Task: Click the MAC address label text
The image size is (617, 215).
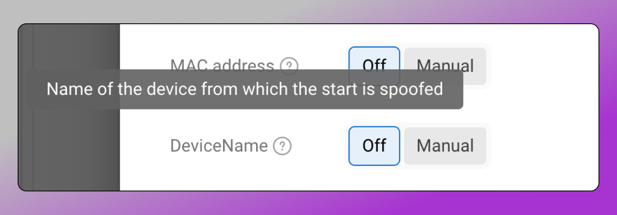Action: pyautogui.click(x=222, y=66)
